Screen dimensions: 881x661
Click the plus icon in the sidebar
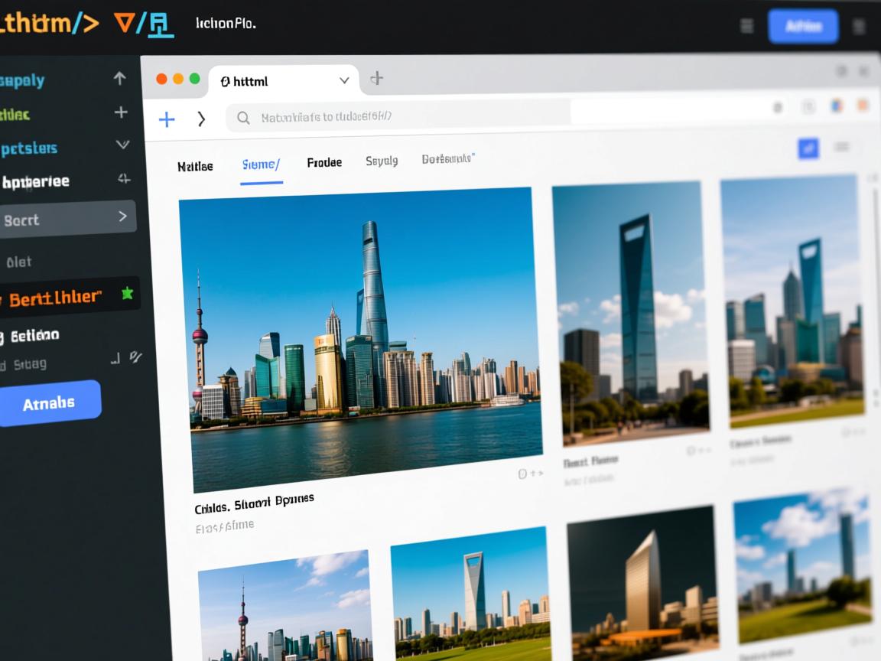121,112
